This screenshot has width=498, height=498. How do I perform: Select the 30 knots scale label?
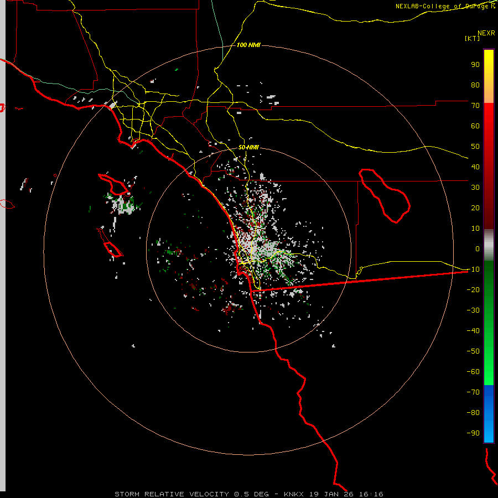[x=475, y=188]
